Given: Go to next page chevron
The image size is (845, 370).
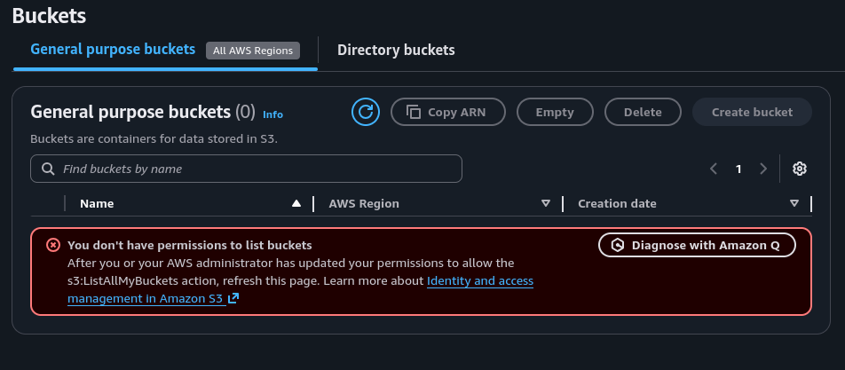Looking at the screenshot, I should pos(762,169).
